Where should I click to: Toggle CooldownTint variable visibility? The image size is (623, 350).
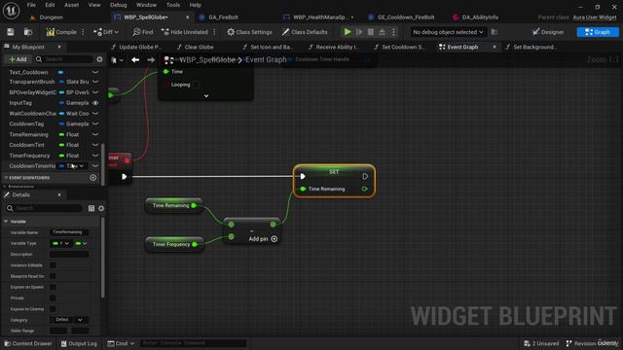[95, 145]
